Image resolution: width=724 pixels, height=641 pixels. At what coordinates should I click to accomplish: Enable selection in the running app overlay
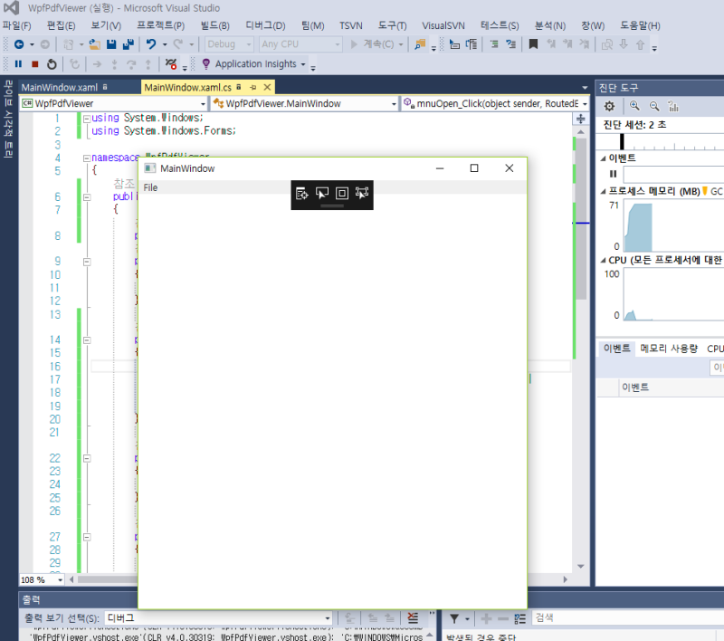(x=321, y=194)
